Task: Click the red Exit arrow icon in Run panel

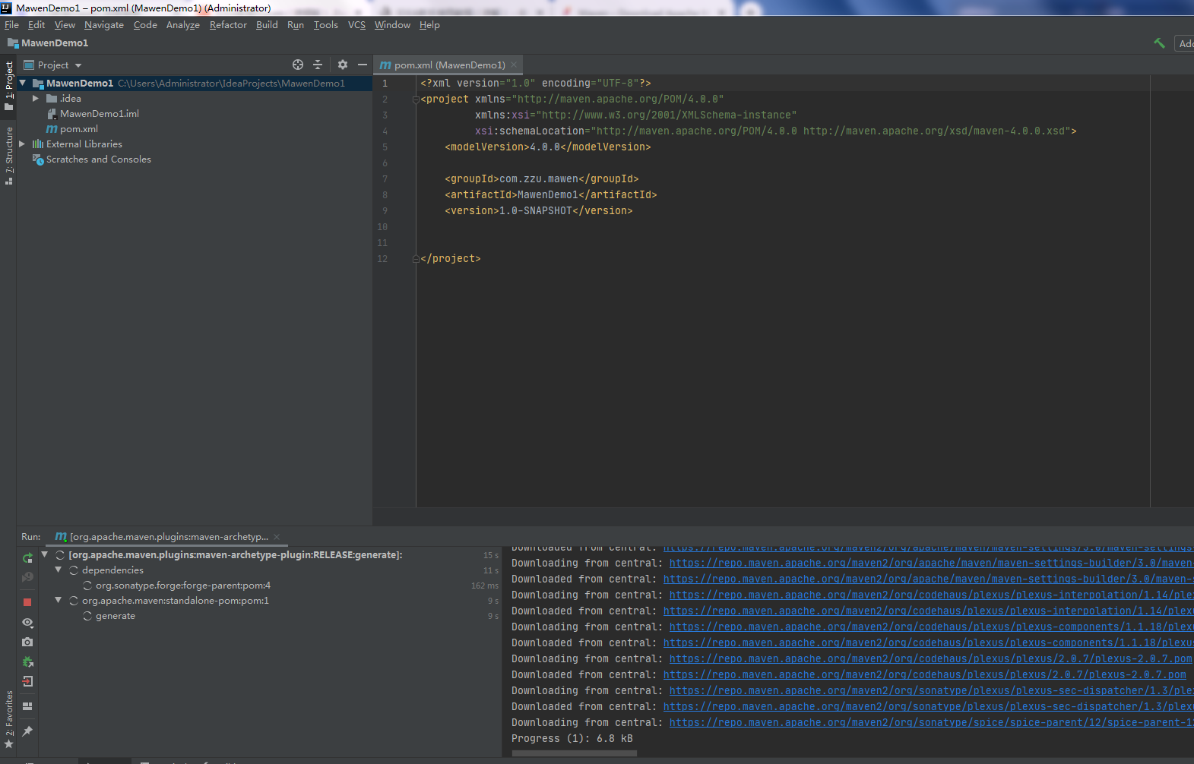Action: 27,681
